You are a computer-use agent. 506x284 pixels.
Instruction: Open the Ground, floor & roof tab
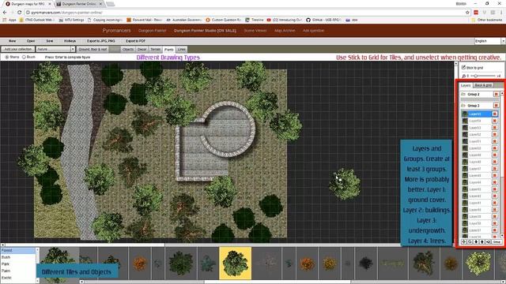coord(93,49)
